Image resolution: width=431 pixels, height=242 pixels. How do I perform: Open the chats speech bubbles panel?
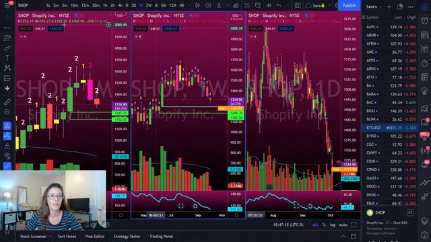[424, 109]
